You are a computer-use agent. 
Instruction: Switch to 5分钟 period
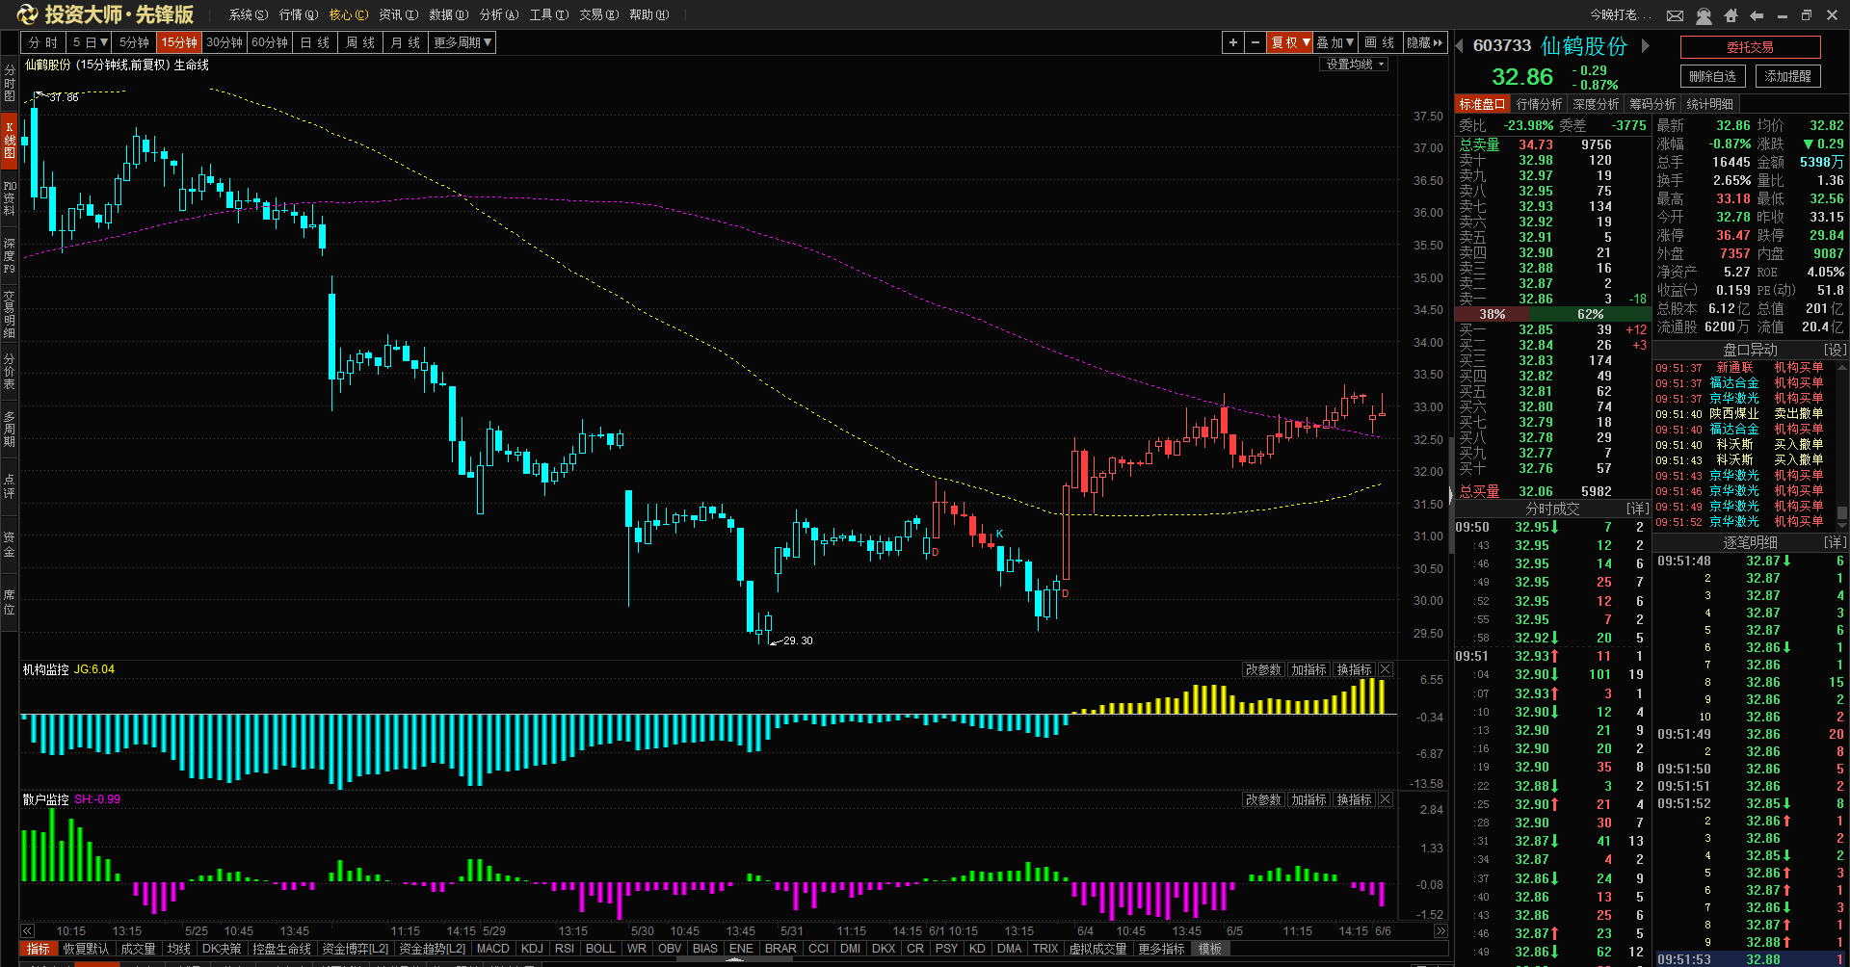coord(135,42)
